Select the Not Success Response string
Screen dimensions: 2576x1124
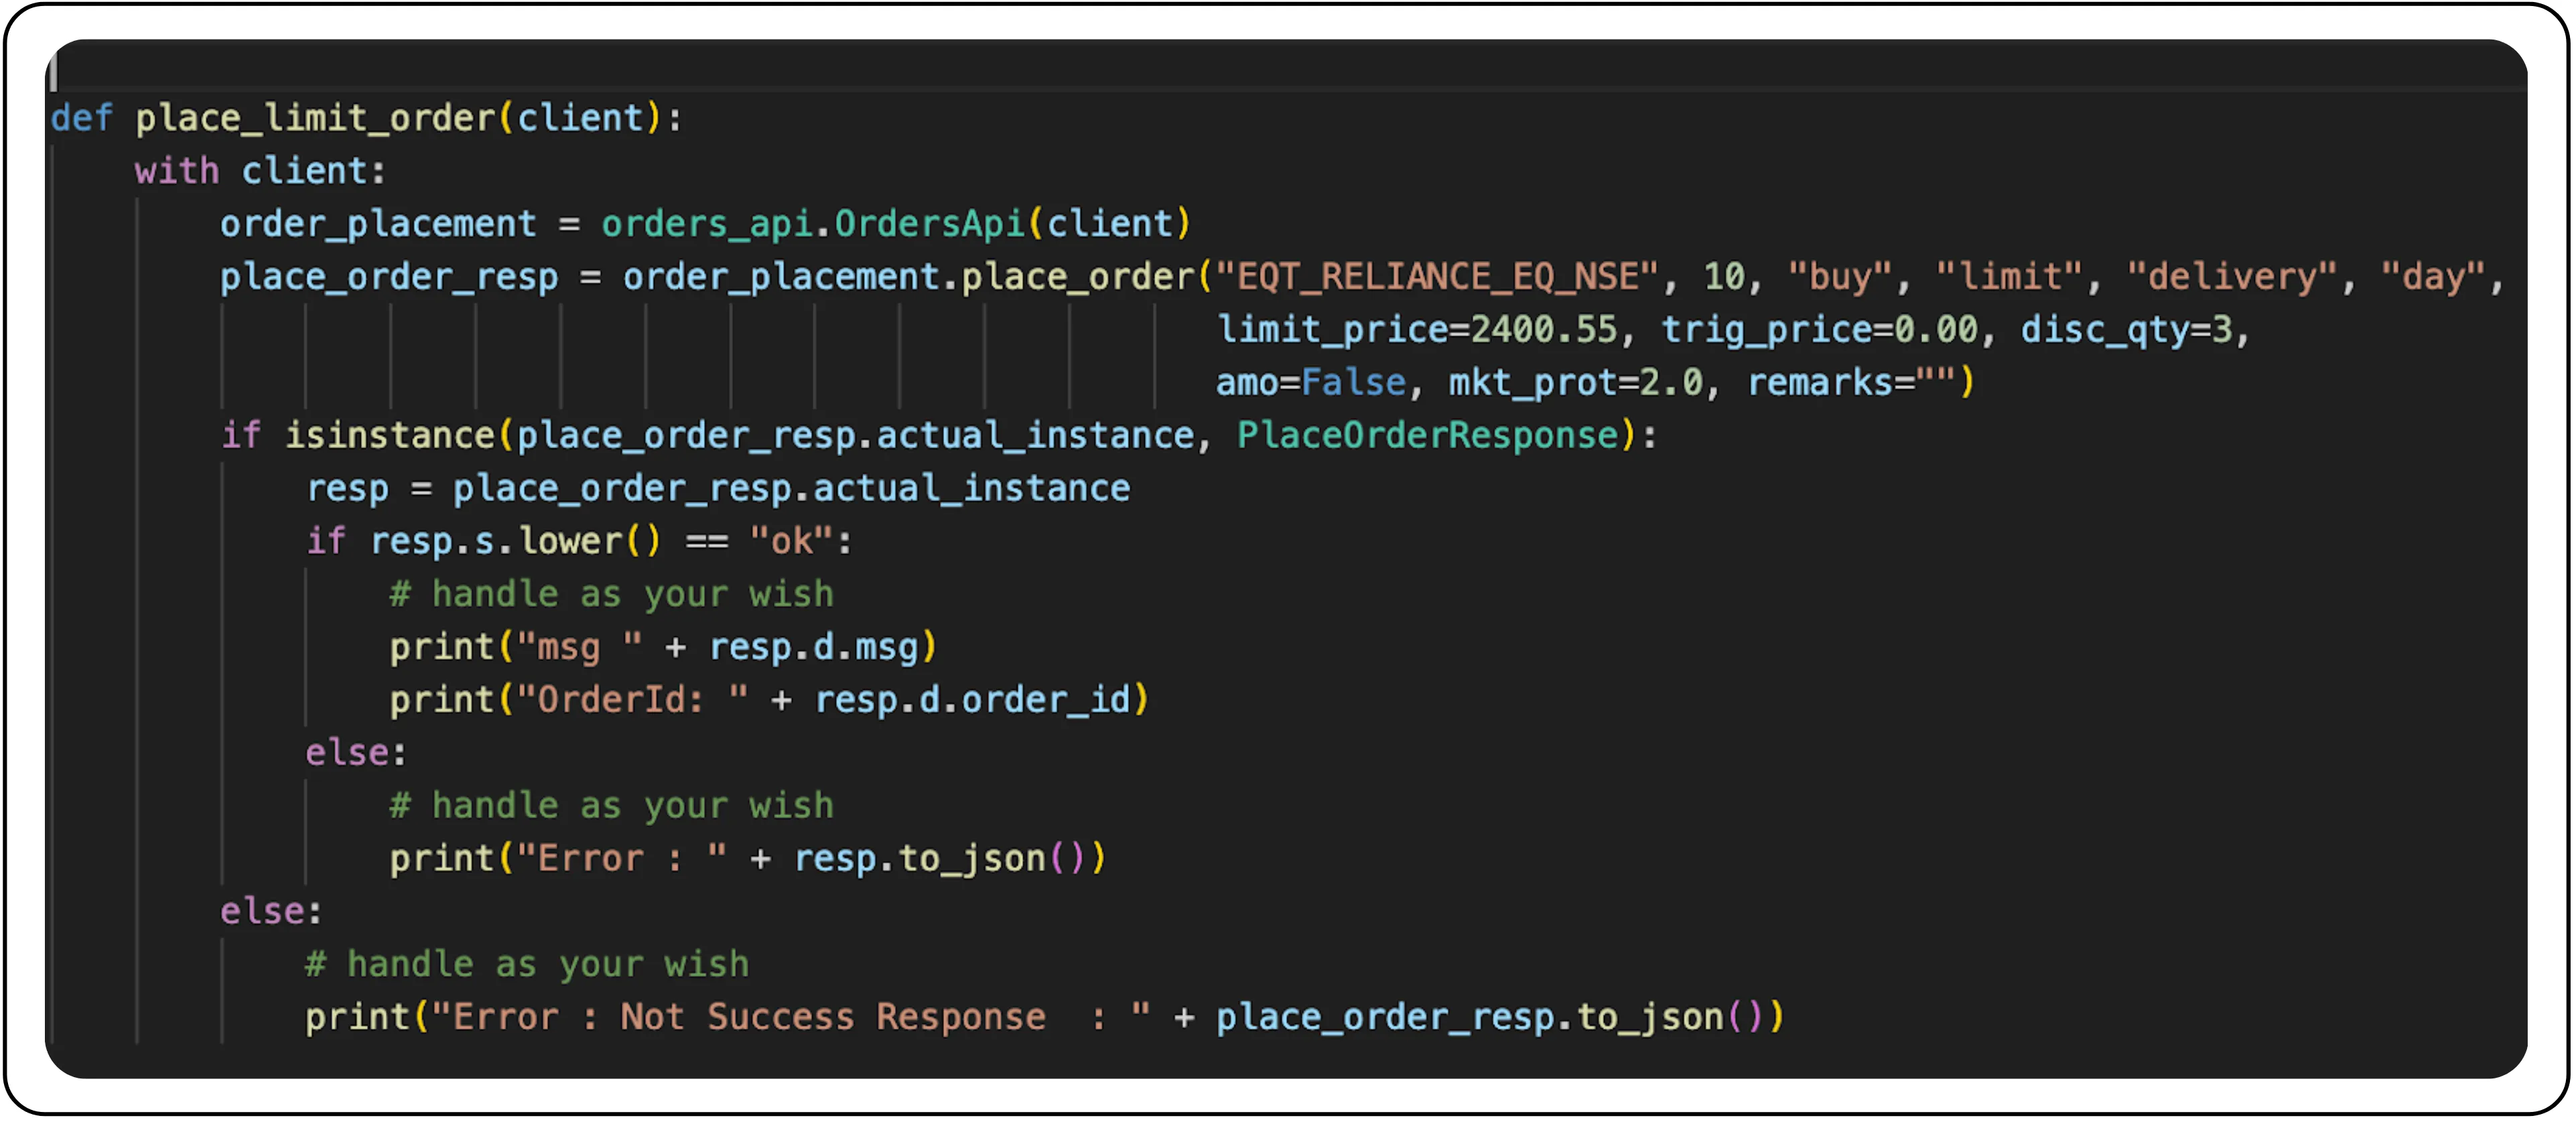[830, 1016]
